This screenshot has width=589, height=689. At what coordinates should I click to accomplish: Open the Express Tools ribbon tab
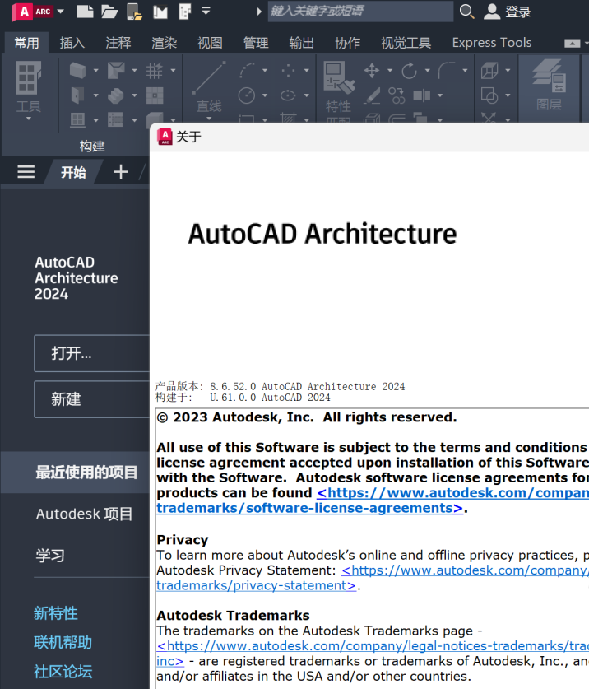tap(492, 43)
